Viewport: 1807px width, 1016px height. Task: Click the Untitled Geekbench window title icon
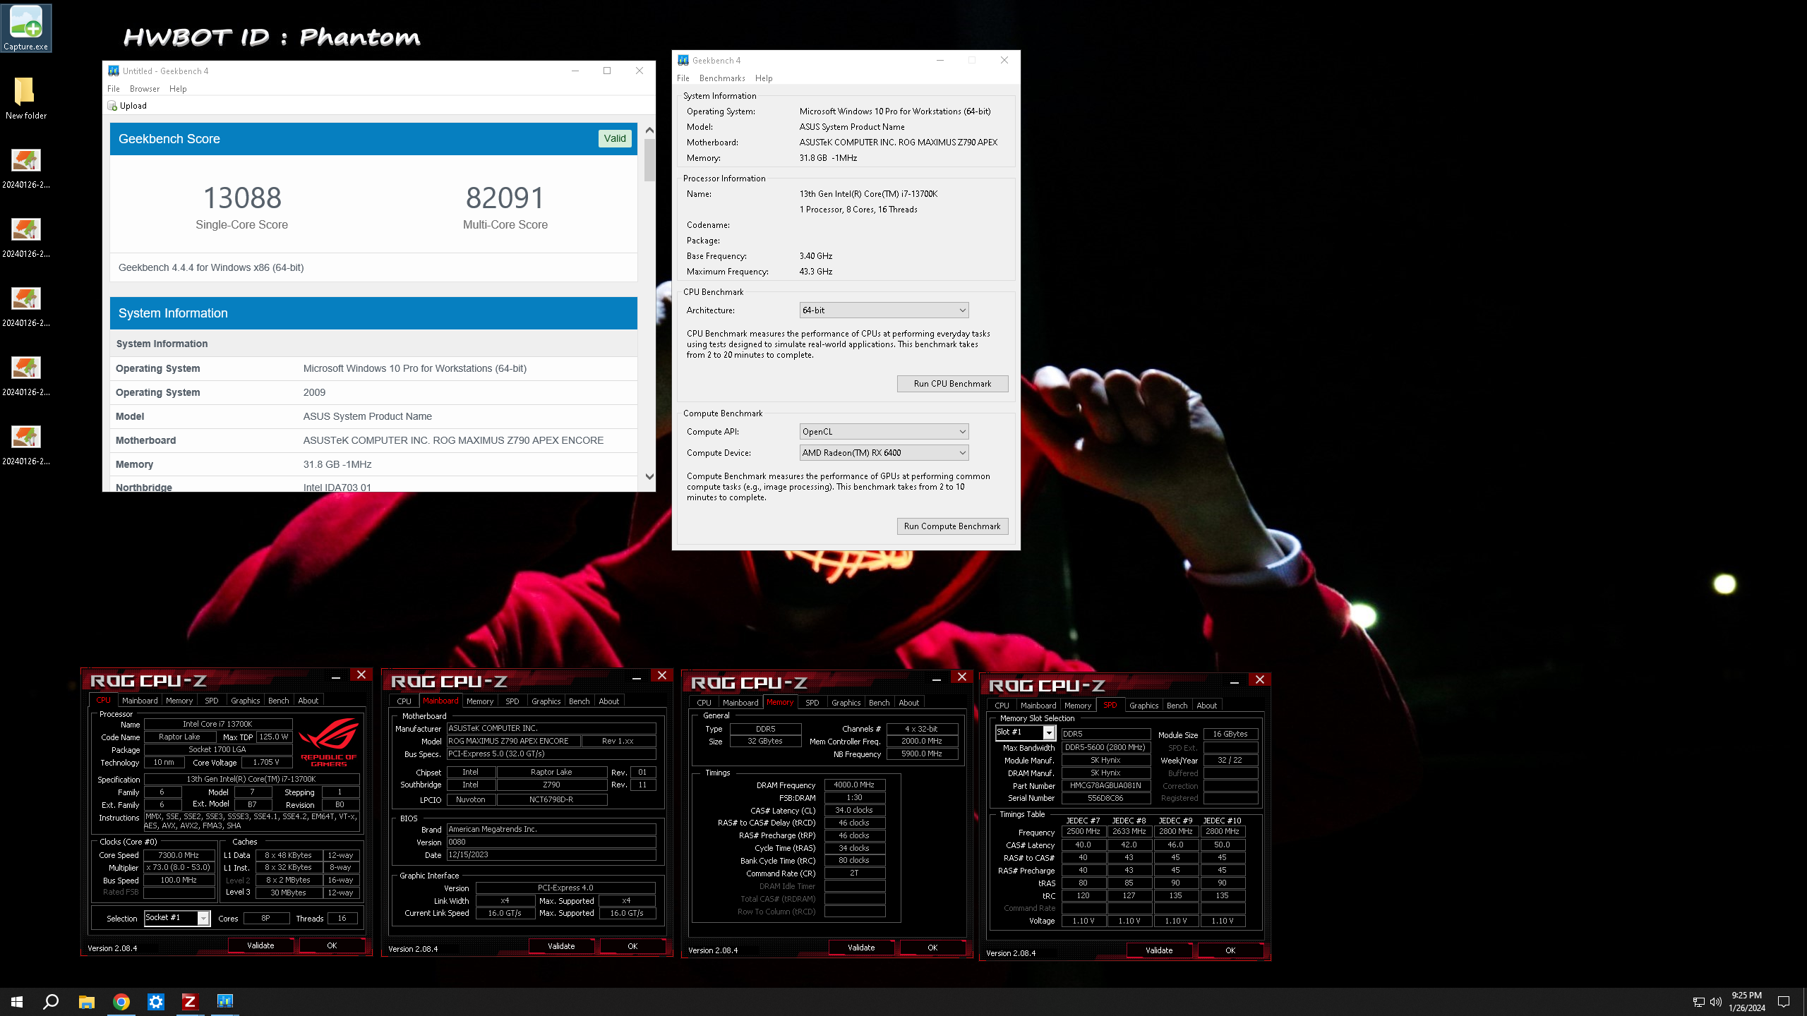(113, 71)
